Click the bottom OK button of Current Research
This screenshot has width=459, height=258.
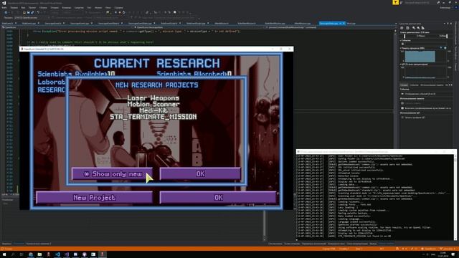click(x=218, y=198)
